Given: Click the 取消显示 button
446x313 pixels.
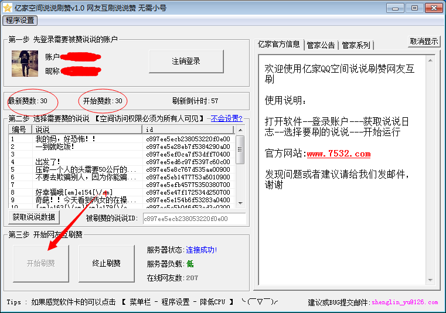Looking at the screenshot, I should tap(424, 42).
